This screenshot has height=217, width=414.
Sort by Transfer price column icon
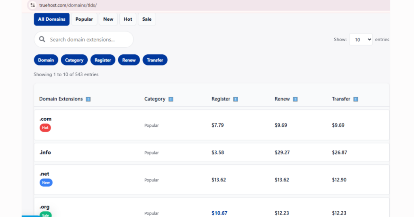(356, 99)
